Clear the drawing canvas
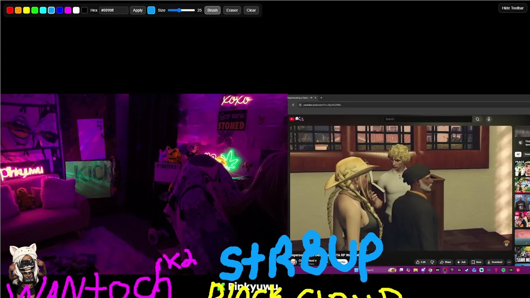Image resolution: width=530 pixels, height=298 pixels. (x=251, y=10)
